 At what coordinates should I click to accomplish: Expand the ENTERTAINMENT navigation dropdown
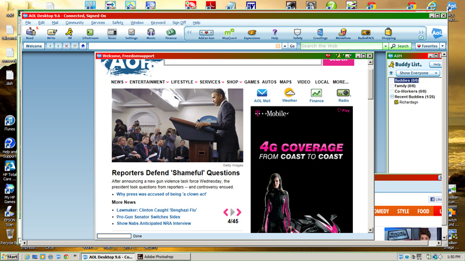167,82
